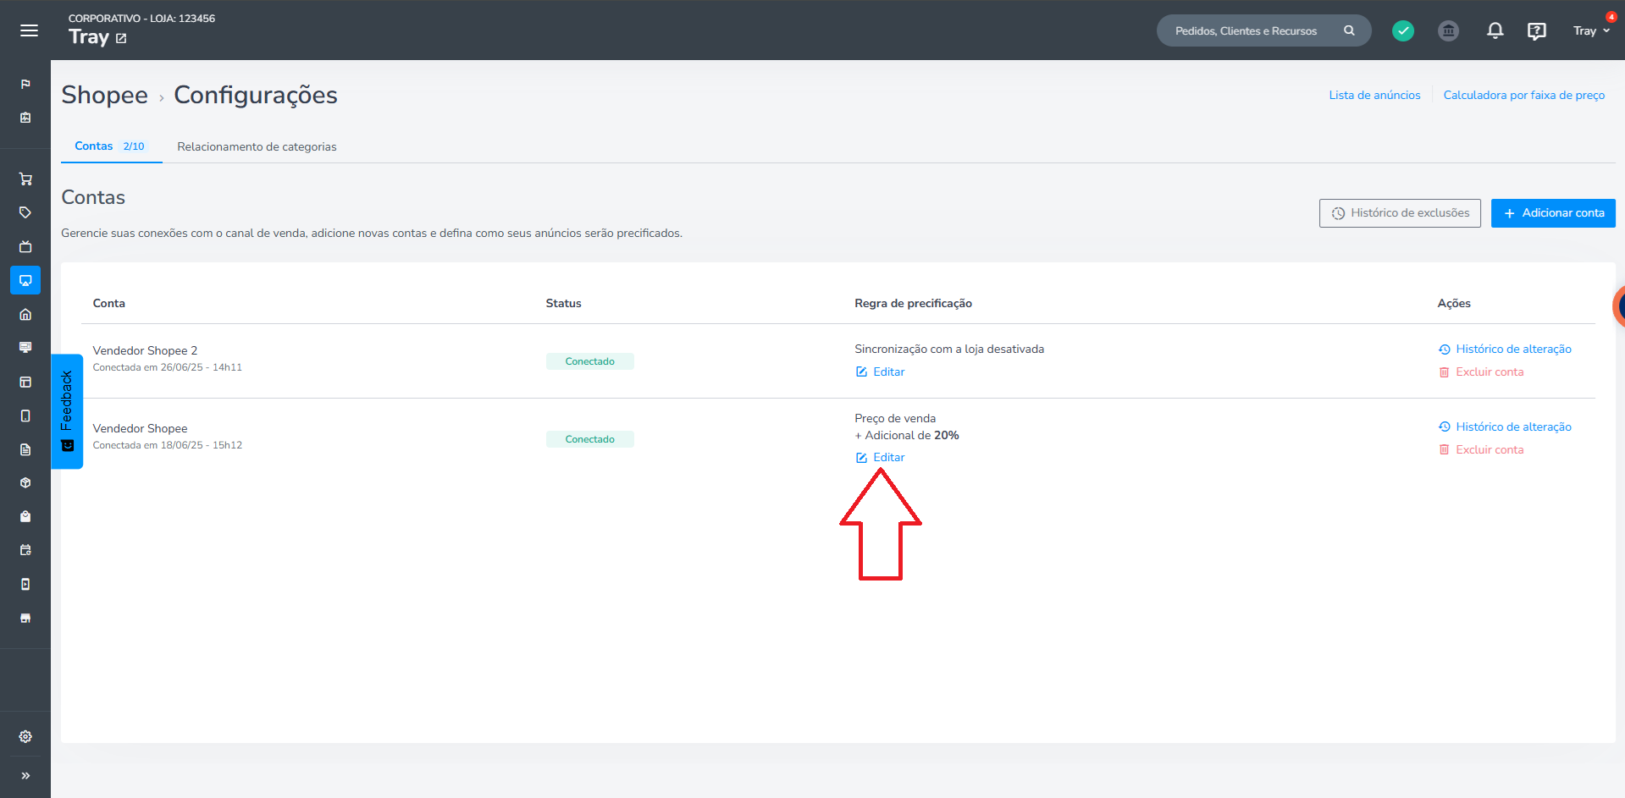Screen dimensions: 1625x798
Task: Click the Pedidos, Clientes e Recursos search field
Action: coord(1263,30)
